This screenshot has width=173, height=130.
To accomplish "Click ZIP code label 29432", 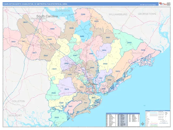I will (13, 42).
